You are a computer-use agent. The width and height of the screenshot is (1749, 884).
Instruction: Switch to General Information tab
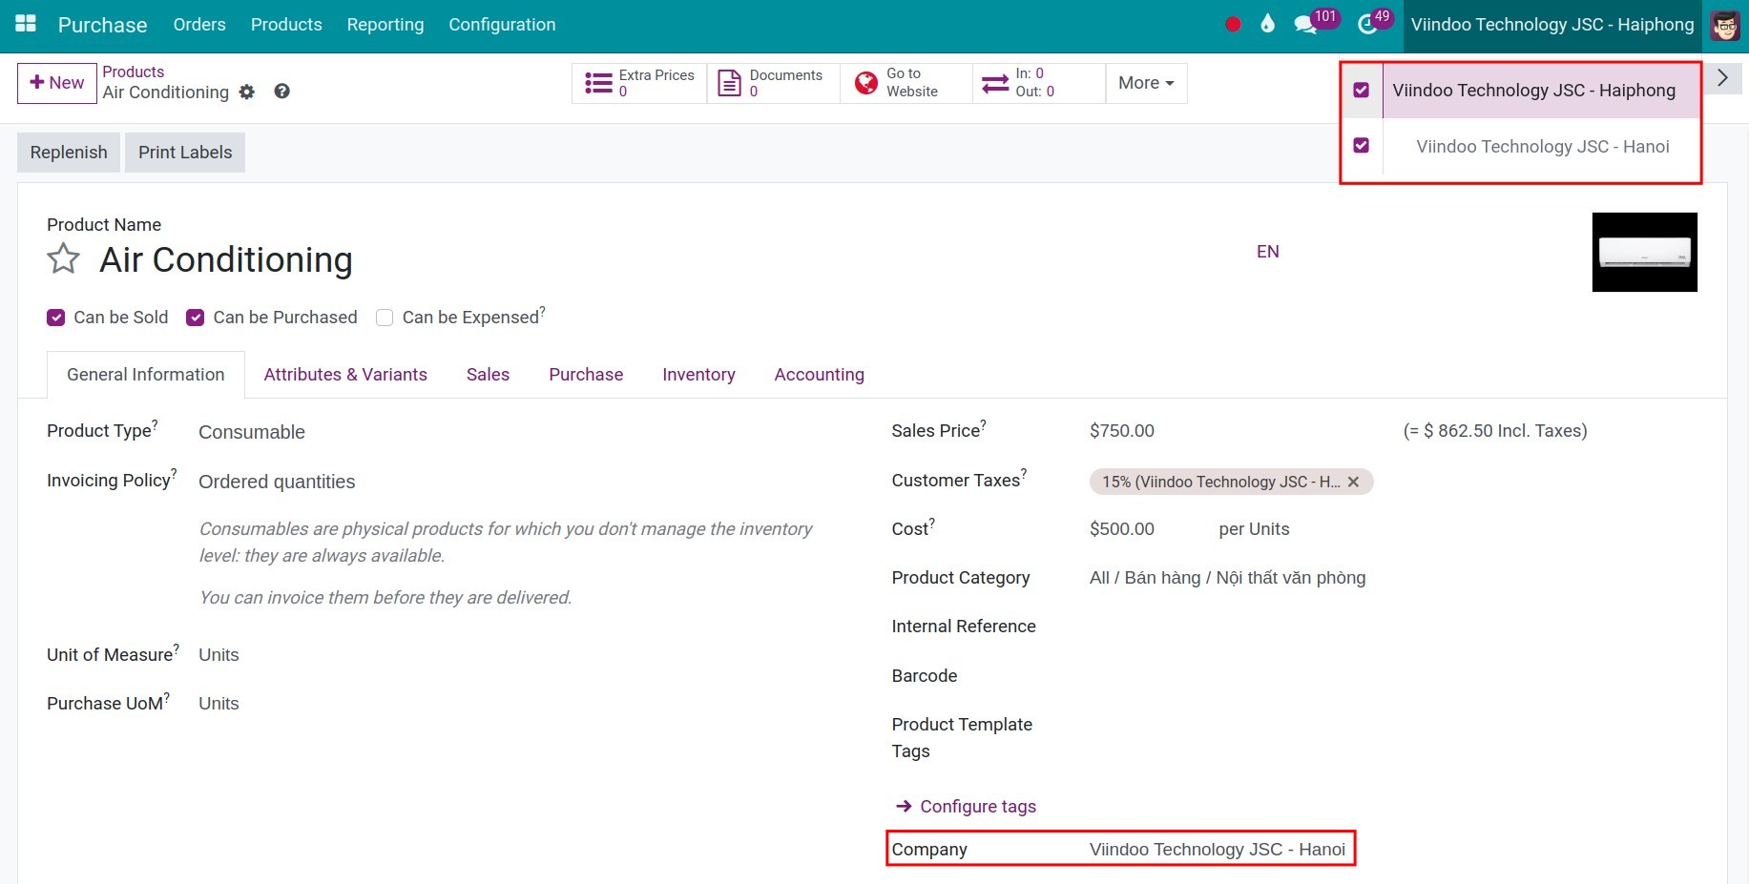tap(146, 375)
